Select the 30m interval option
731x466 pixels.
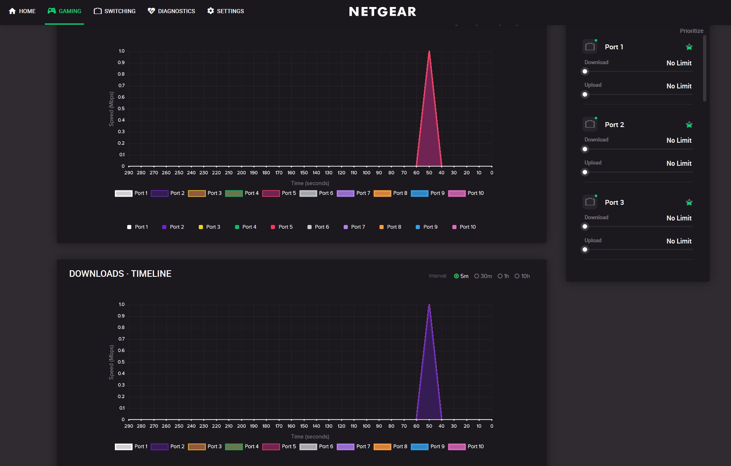[477, 276]
